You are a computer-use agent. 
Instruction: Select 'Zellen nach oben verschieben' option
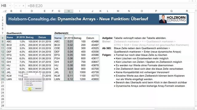point(33,81)
